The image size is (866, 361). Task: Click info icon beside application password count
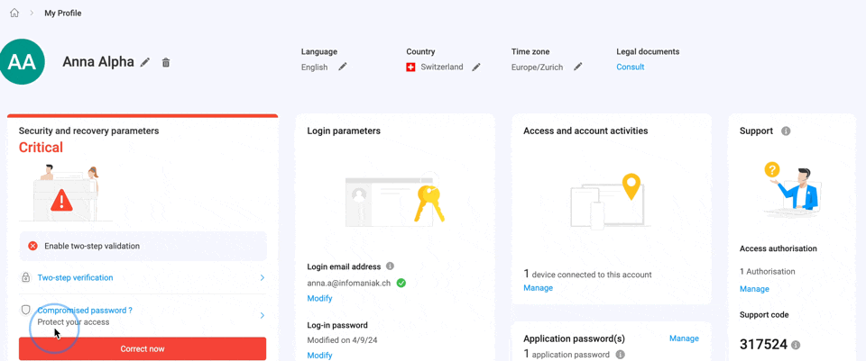[621, 355]
